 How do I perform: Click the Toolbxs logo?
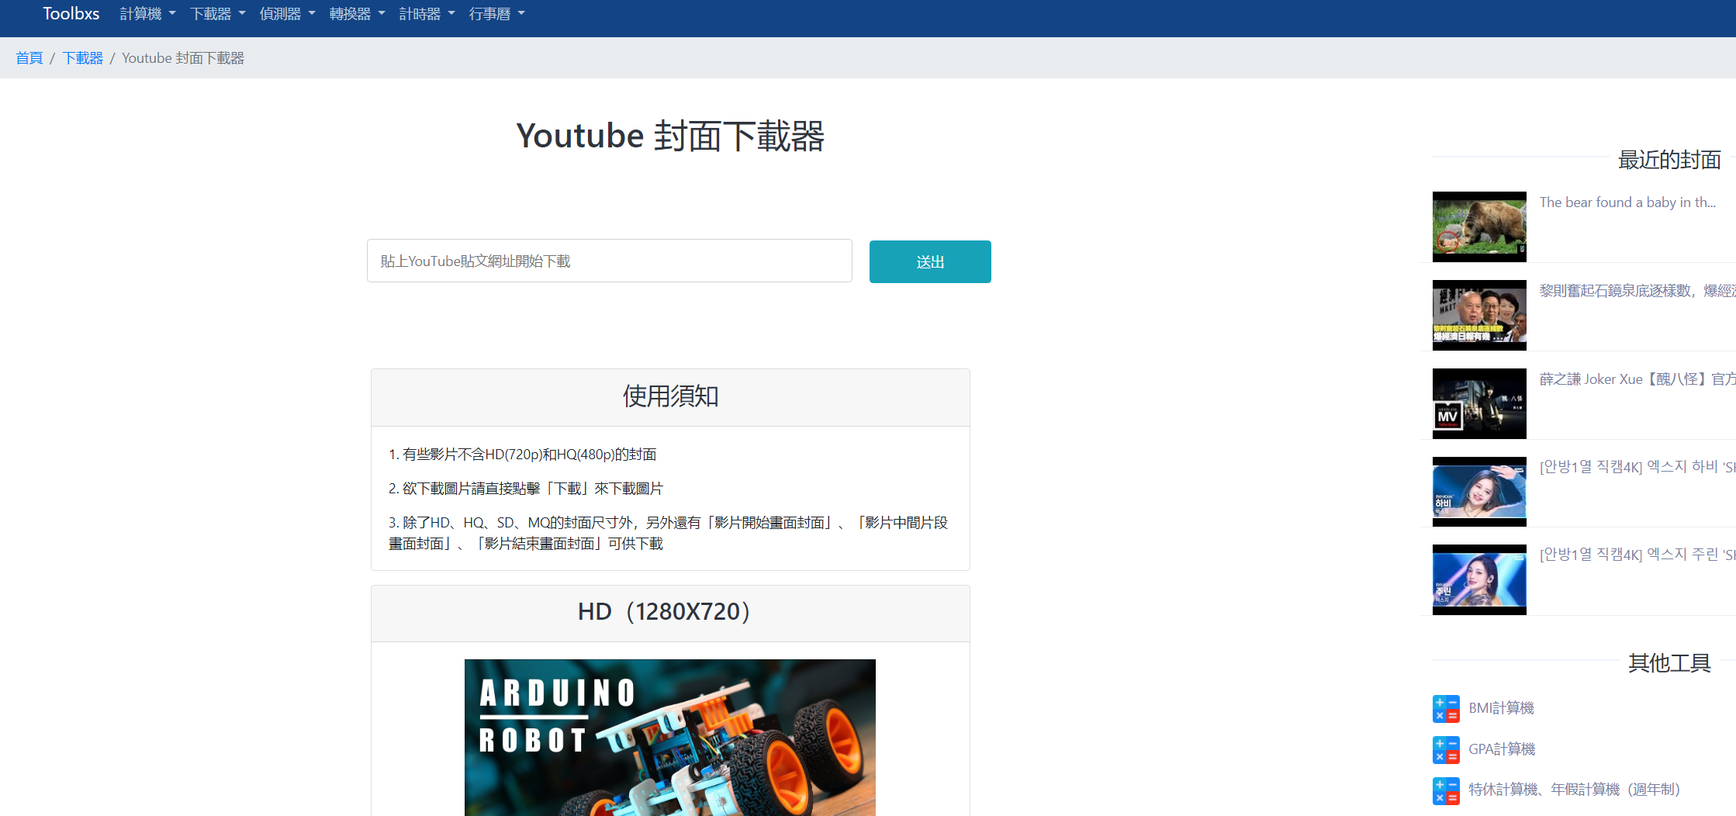71,13
